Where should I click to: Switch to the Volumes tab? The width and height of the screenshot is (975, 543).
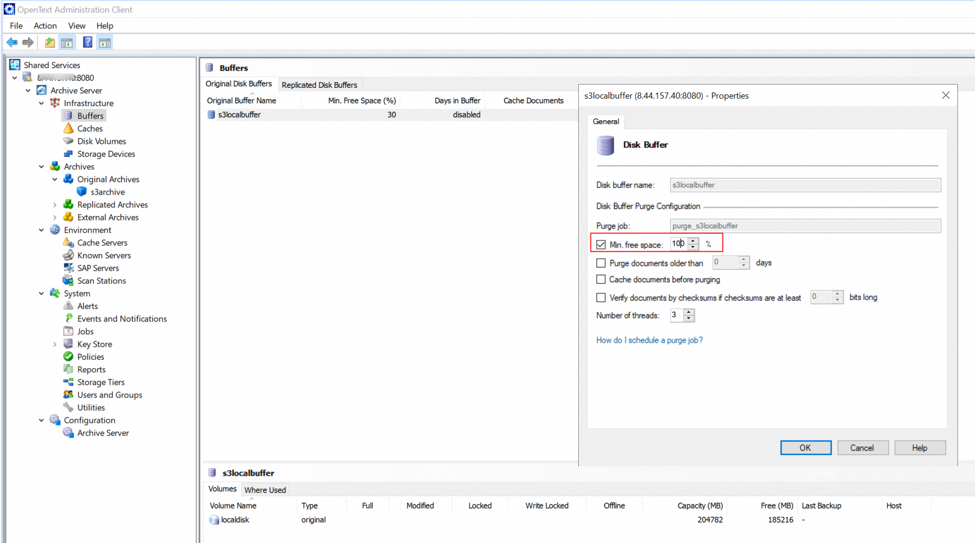coord(222,489)
